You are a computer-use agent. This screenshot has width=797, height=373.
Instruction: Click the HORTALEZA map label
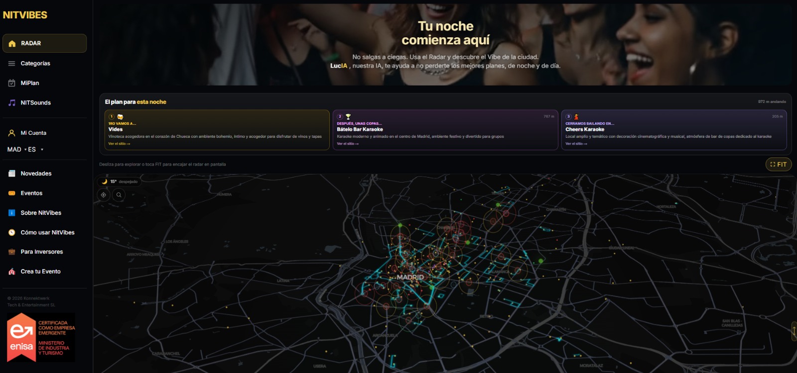pos(666,206)
